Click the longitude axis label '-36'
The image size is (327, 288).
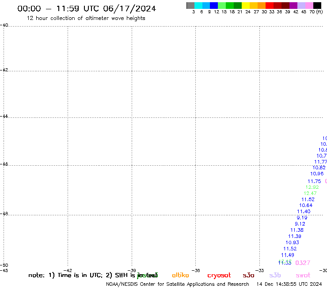point(196,270)
